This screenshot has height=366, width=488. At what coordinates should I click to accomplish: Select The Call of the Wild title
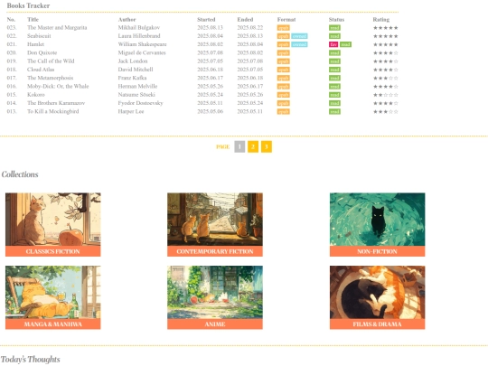click(x=51, y=61)
